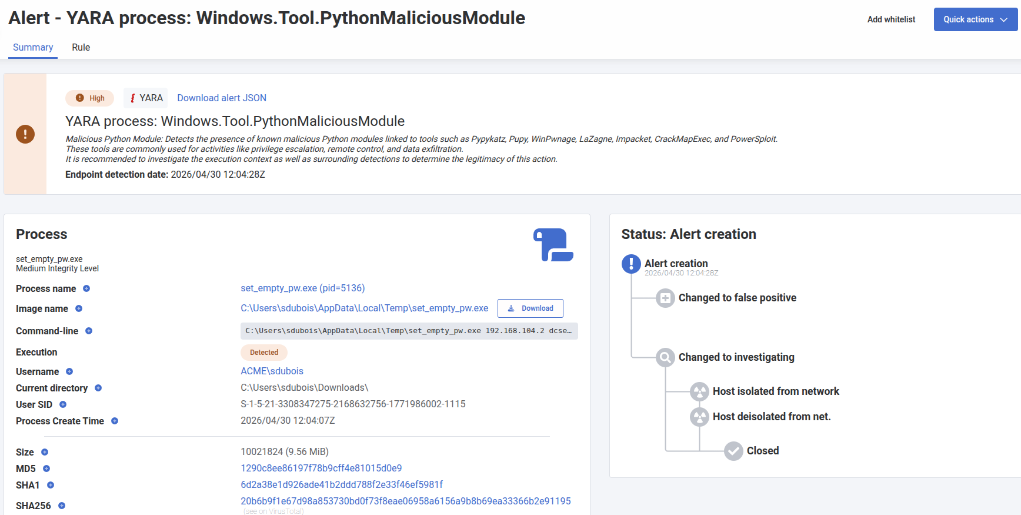Click the Host deisolated from net. icon
The height and width of the screenshot is (515, 1021).
[x=699, y=417]
